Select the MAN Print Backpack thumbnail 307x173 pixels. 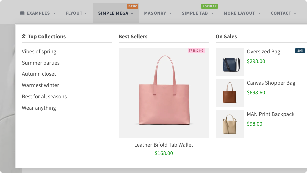230,124
